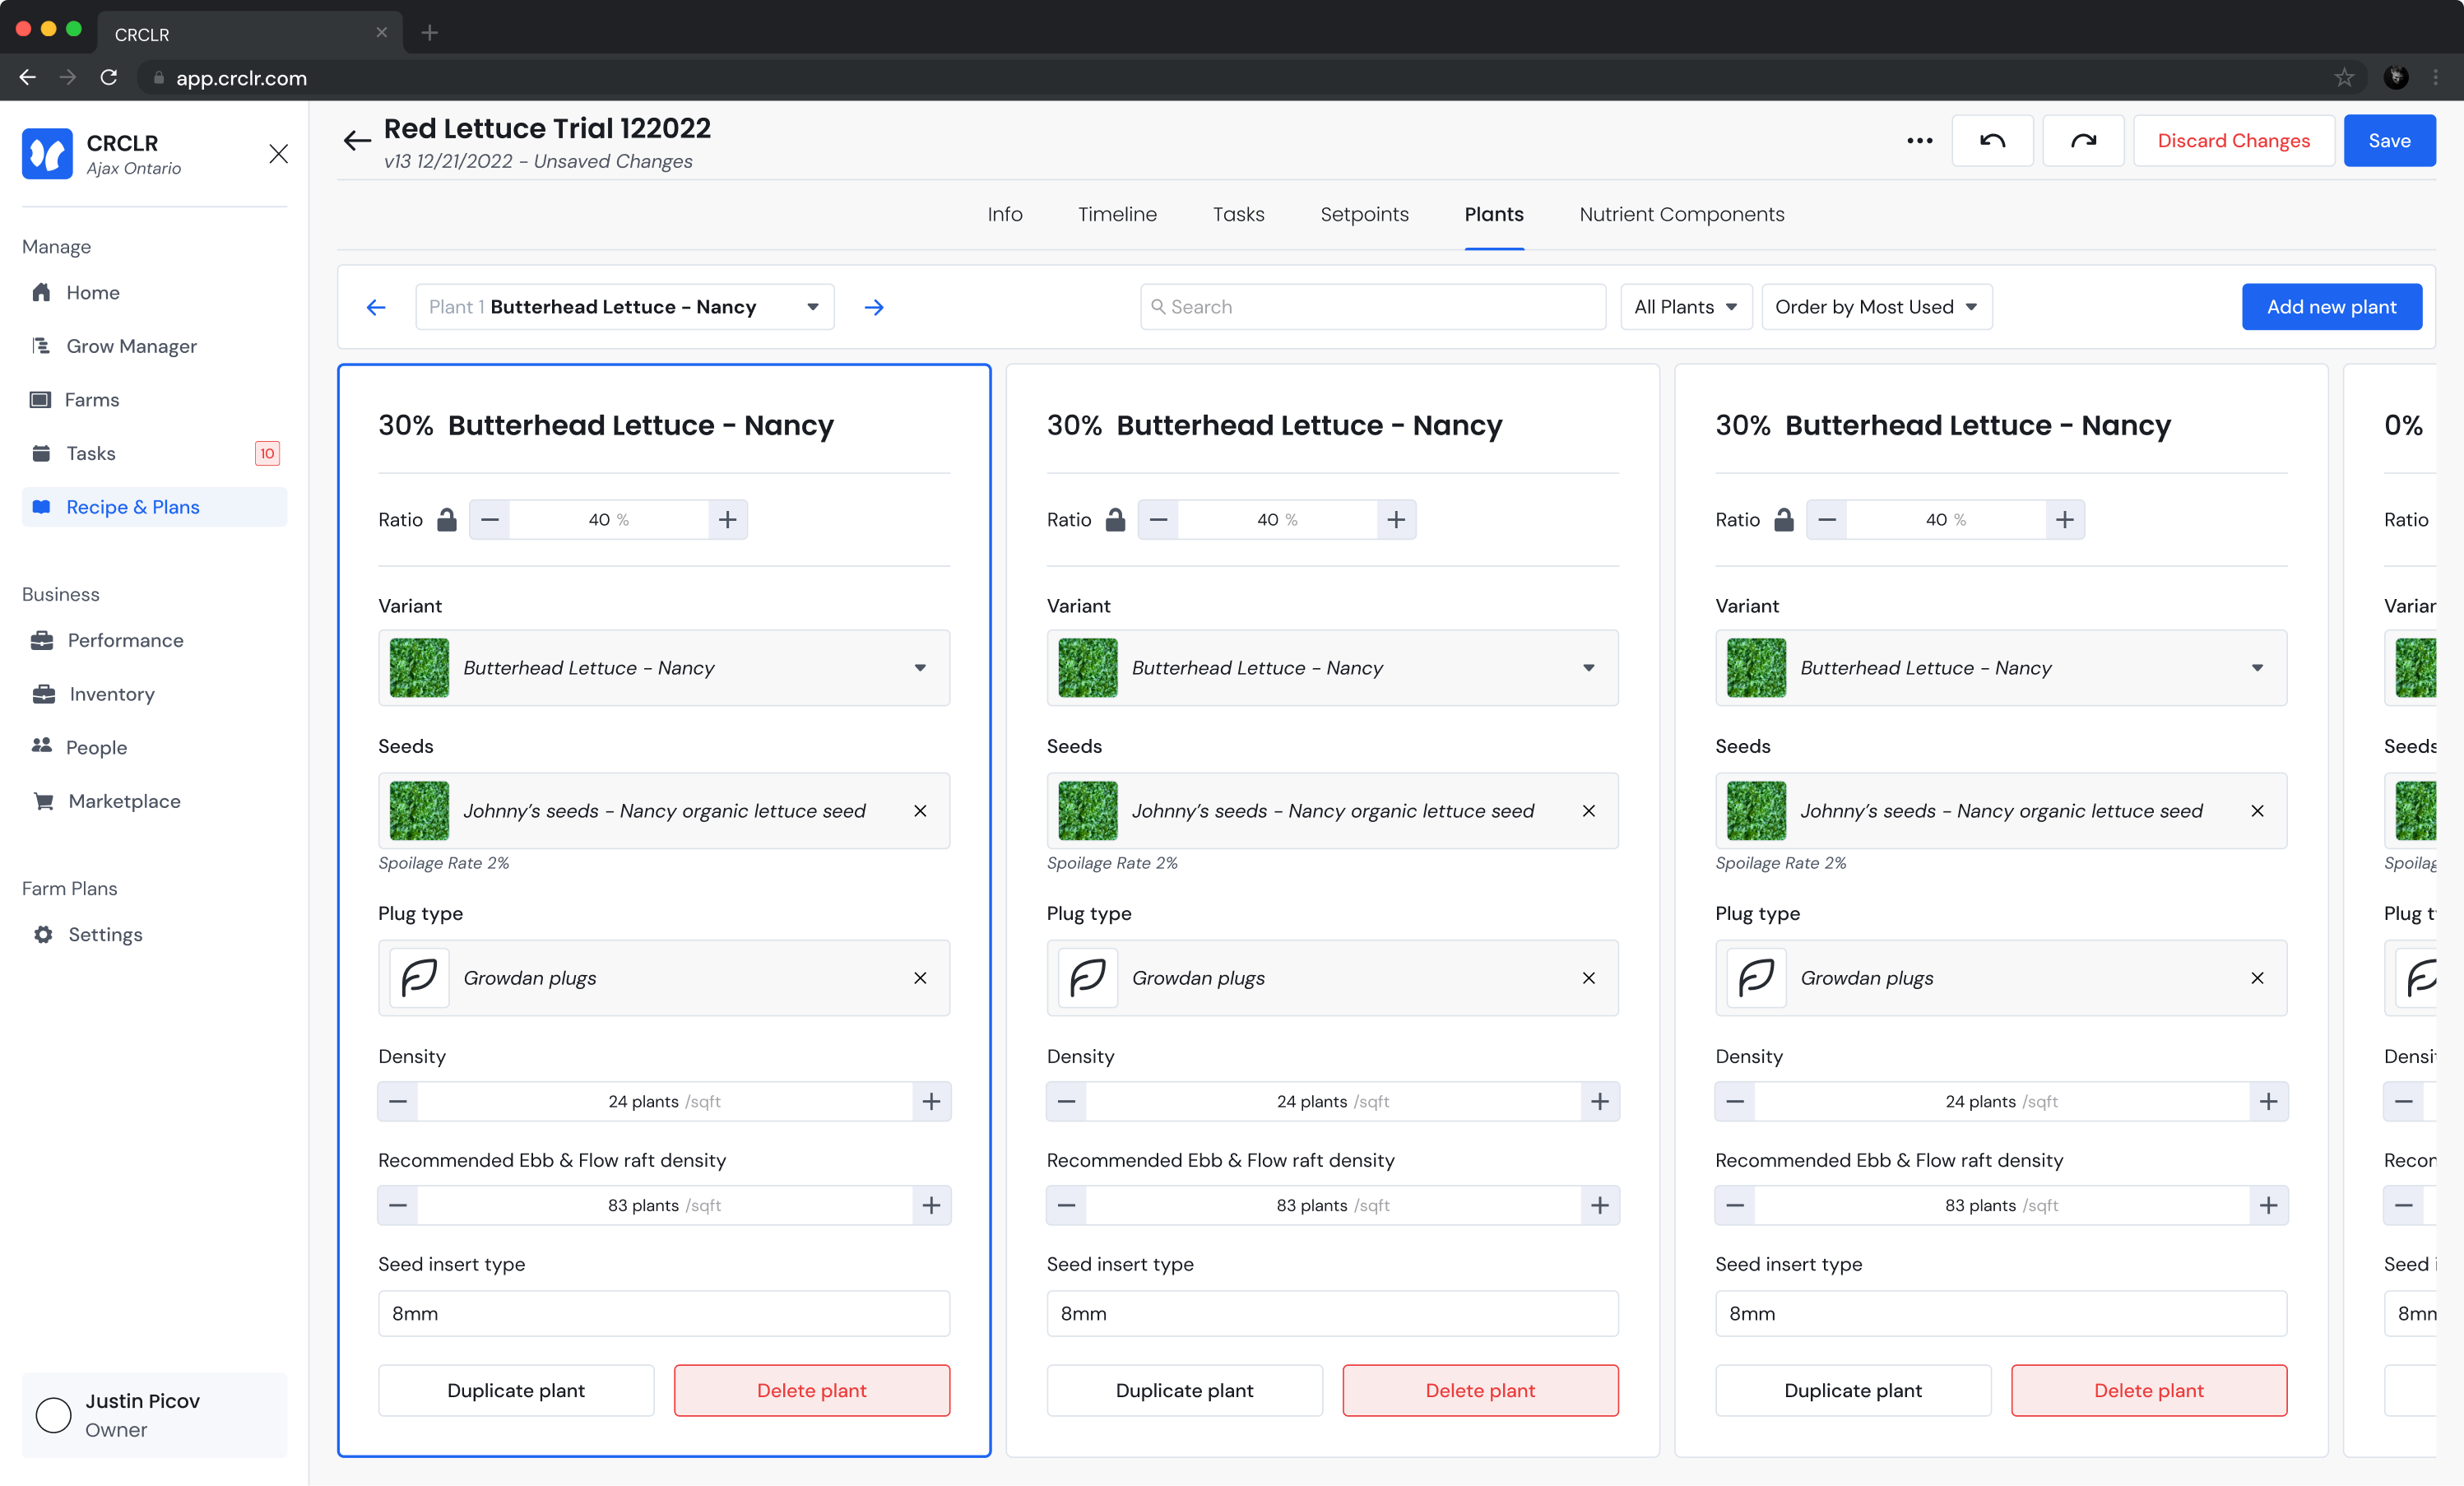The image size is (2464, 1486).
Task: Remove Growdan plugs from first plant card
Action: tap(920, 978)
